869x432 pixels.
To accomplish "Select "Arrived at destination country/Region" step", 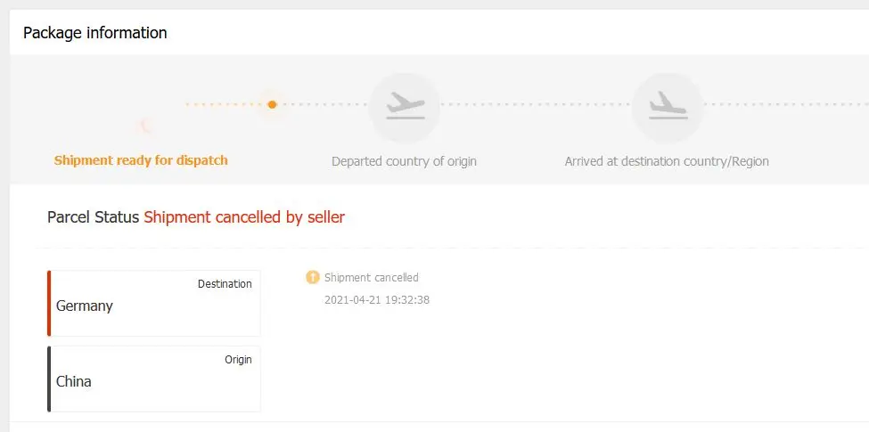I will pyautogui.click(x=667, y=162).
